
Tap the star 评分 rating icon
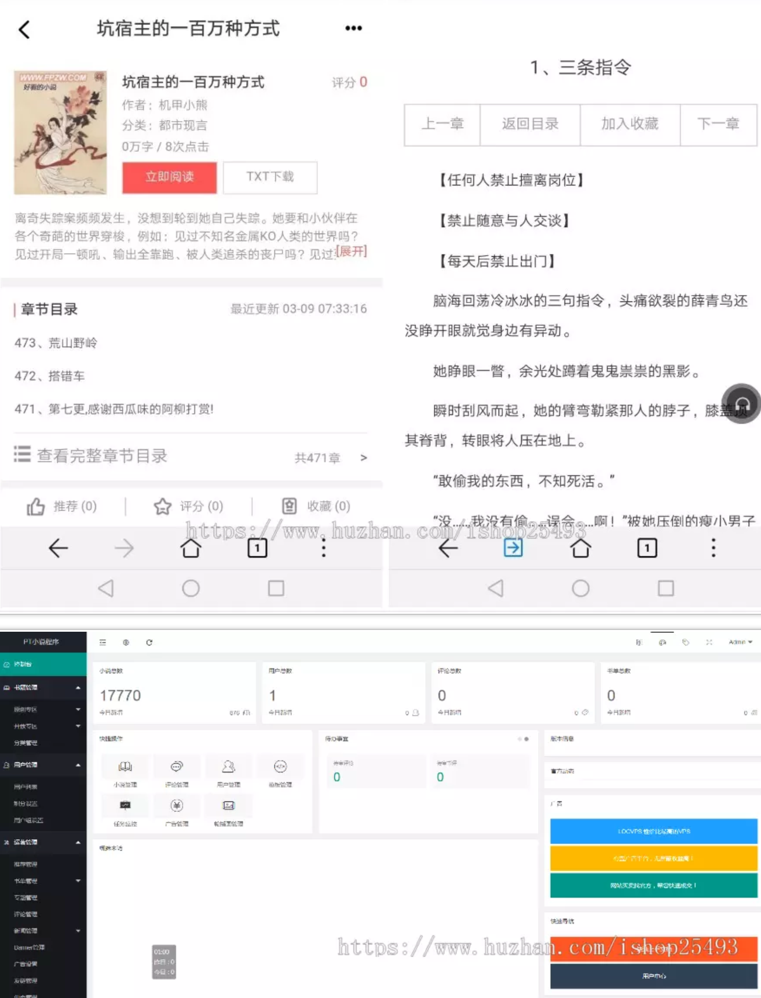tap(163, 507)
